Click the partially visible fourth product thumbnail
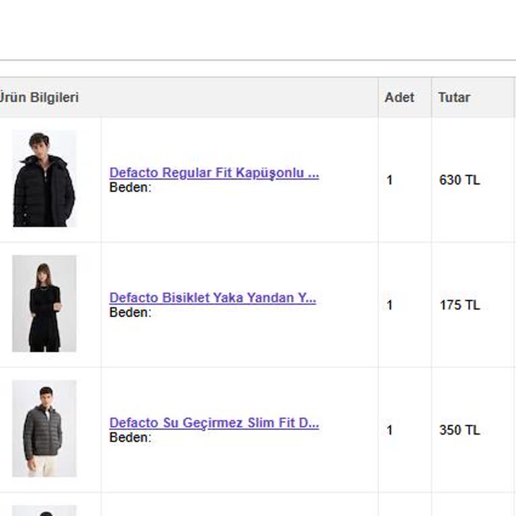The image size is (516, 516). [44, 511]
